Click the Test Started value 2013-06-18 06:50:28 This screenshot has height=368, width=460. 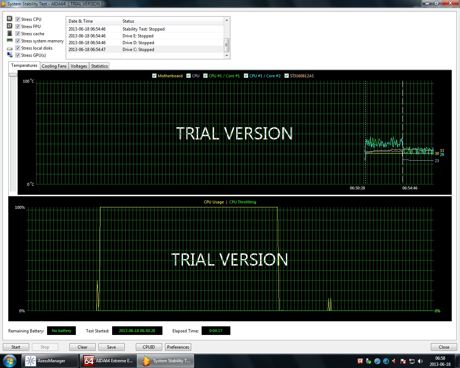(x=137, y=331)
